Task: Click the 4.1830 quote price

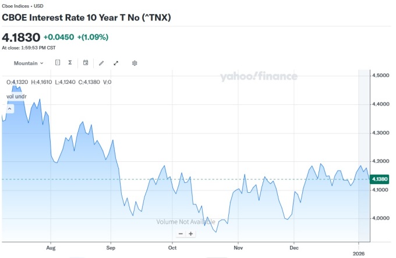Action: (x=21, y=37)
